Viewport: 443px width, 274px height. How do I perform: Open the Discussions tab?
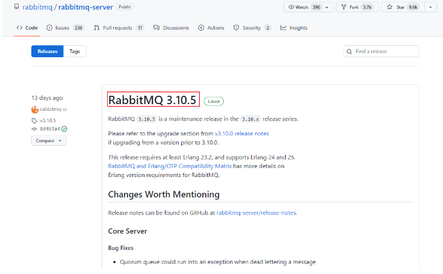pos(171,28)
